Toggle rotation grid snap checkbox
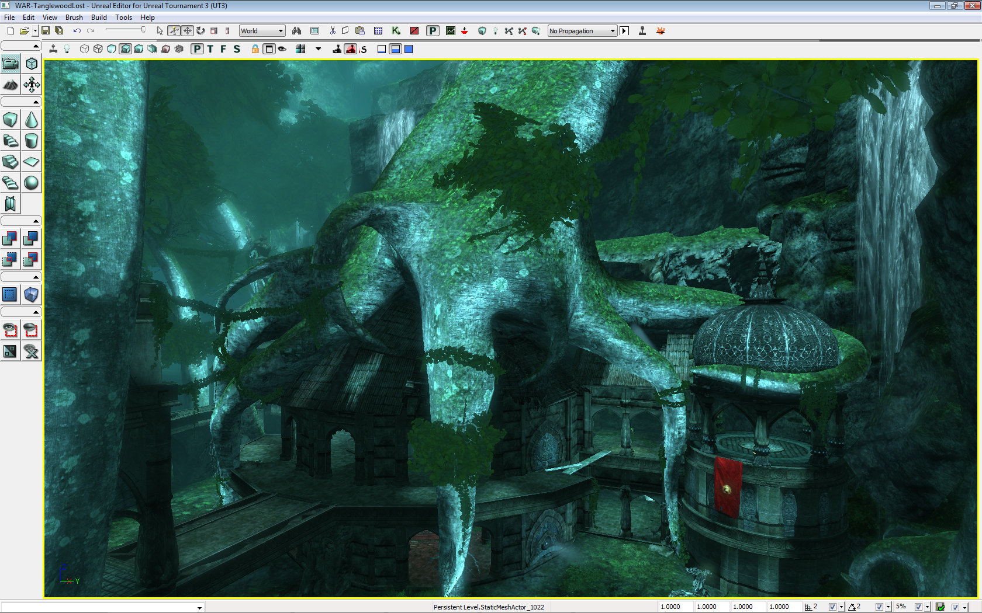The height and width of the screenshot is (613, 982). [879, 607]
